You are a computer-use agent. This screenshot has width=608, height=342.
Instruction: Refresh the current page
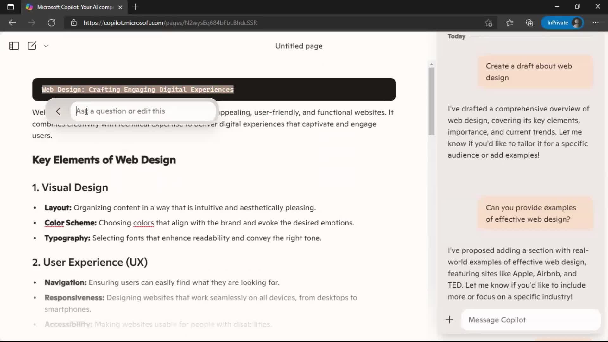[51, 23]
